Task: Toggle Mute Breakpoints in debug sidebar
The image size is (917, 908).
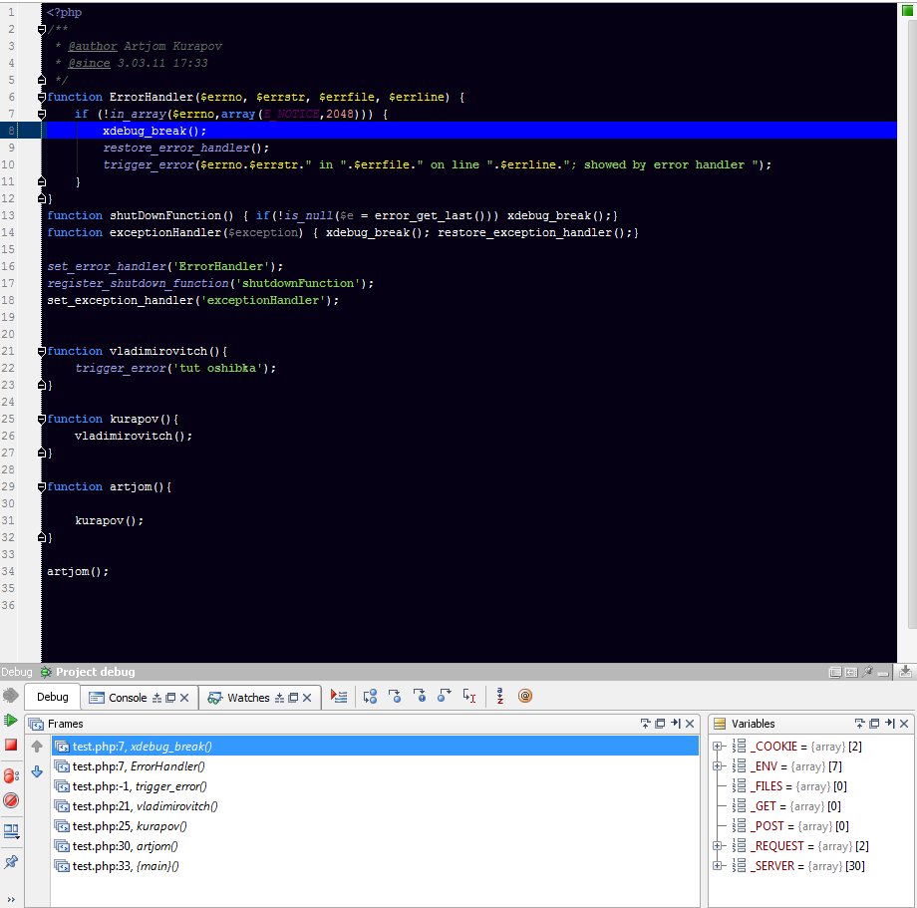Action: coord(11,800)
